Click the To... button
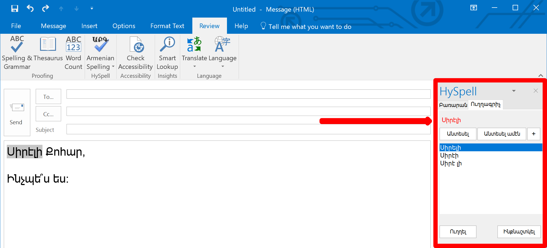The height and width of the screenshot is (248, 547). (x=48, y=96)
